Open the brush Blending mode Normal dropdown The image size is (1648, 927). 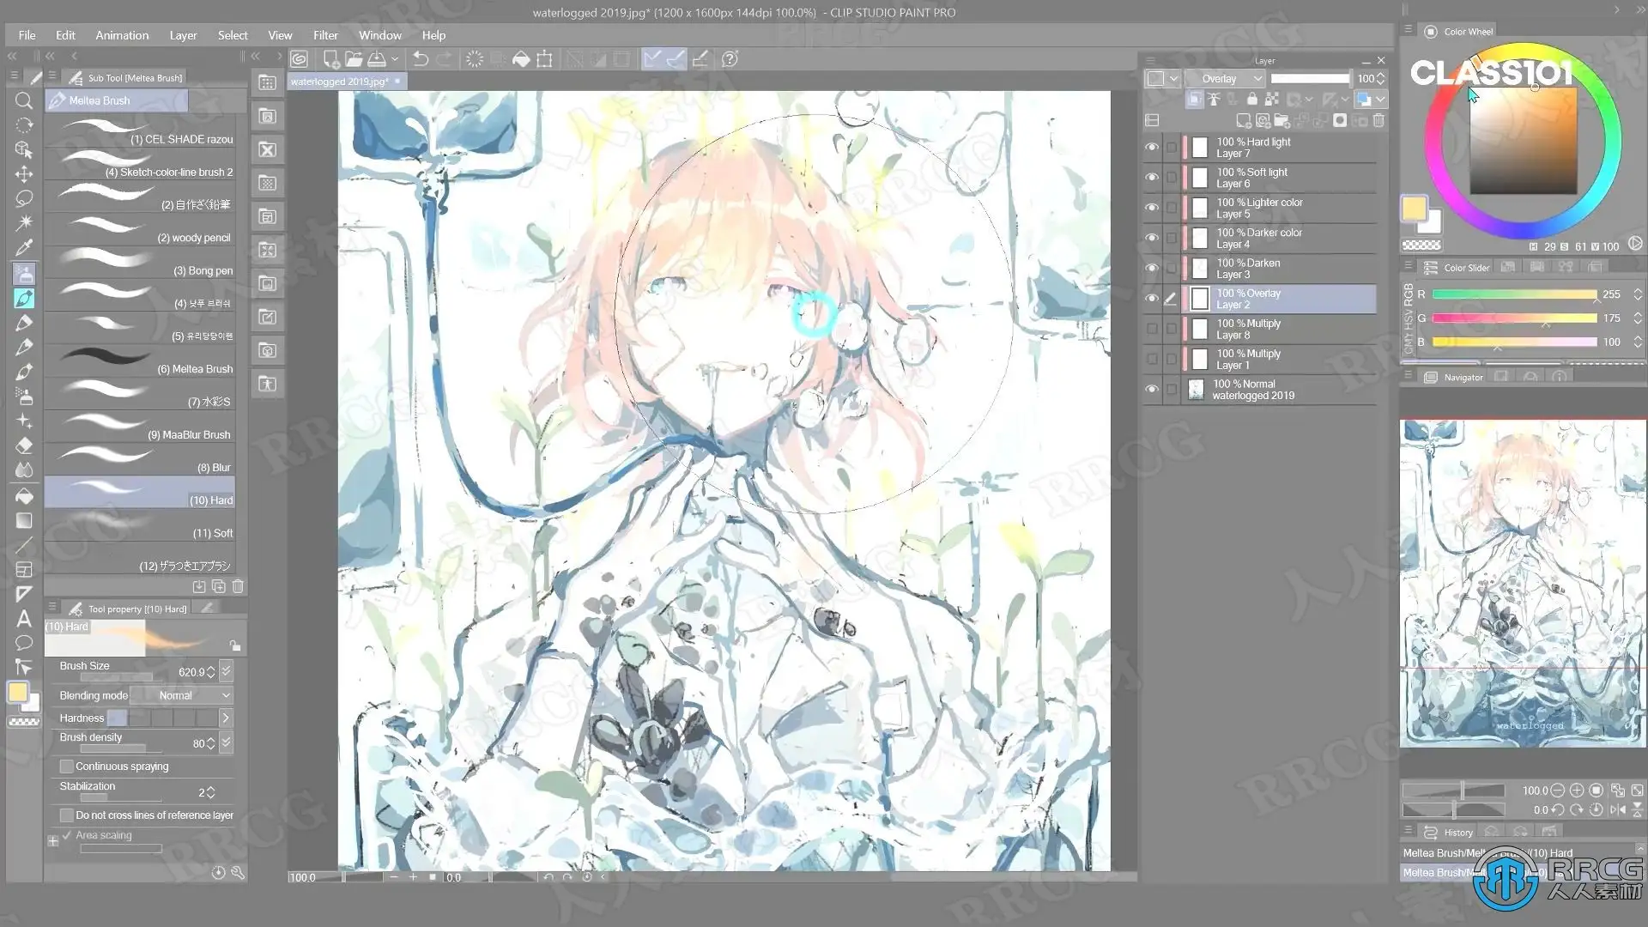coord(183,695)
